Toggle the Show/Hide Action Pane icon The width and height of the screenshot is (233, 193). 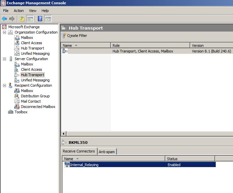[x=48, y=19]
